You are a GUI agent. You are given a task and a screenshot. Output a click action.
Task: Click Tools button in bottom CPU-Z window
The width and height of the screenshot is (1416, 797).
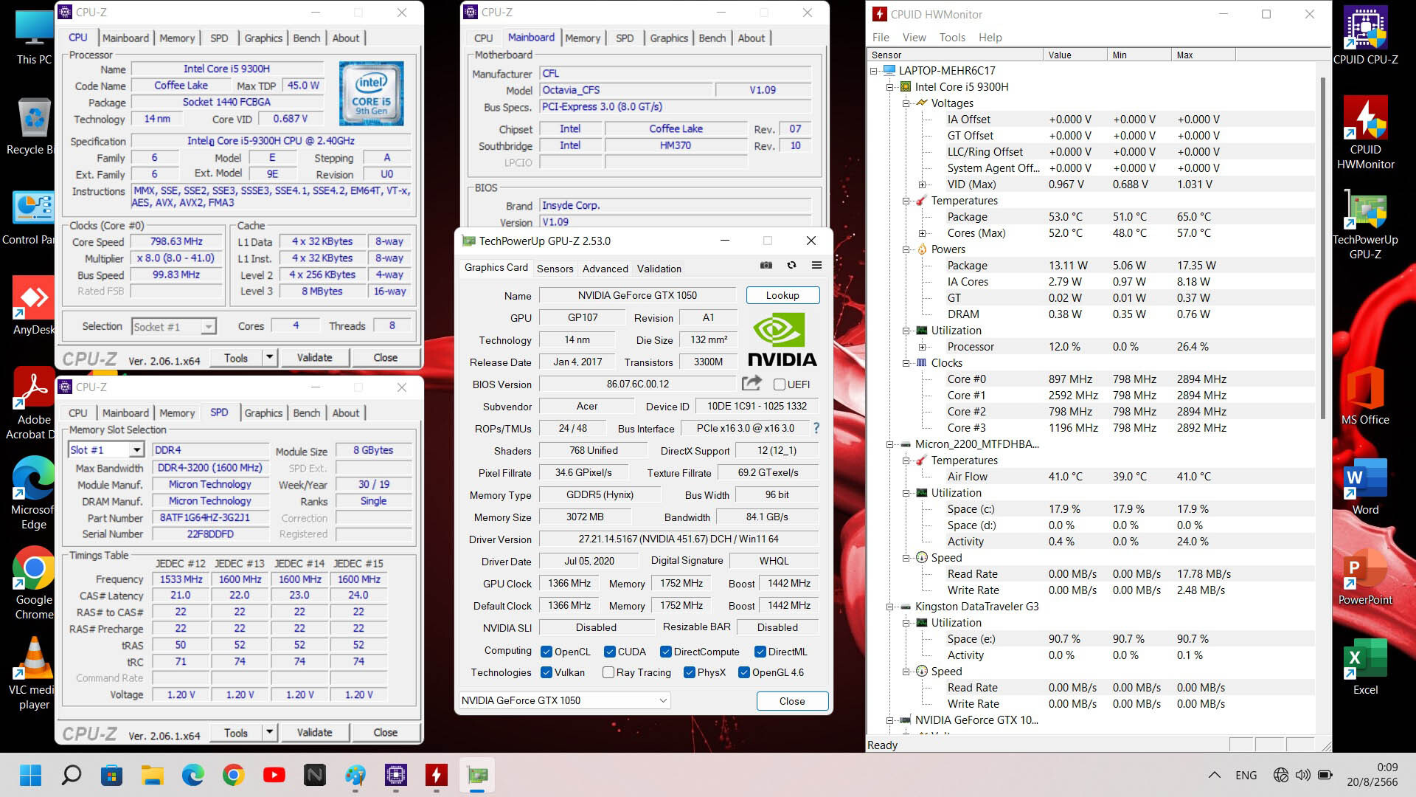tap(235, 732)
